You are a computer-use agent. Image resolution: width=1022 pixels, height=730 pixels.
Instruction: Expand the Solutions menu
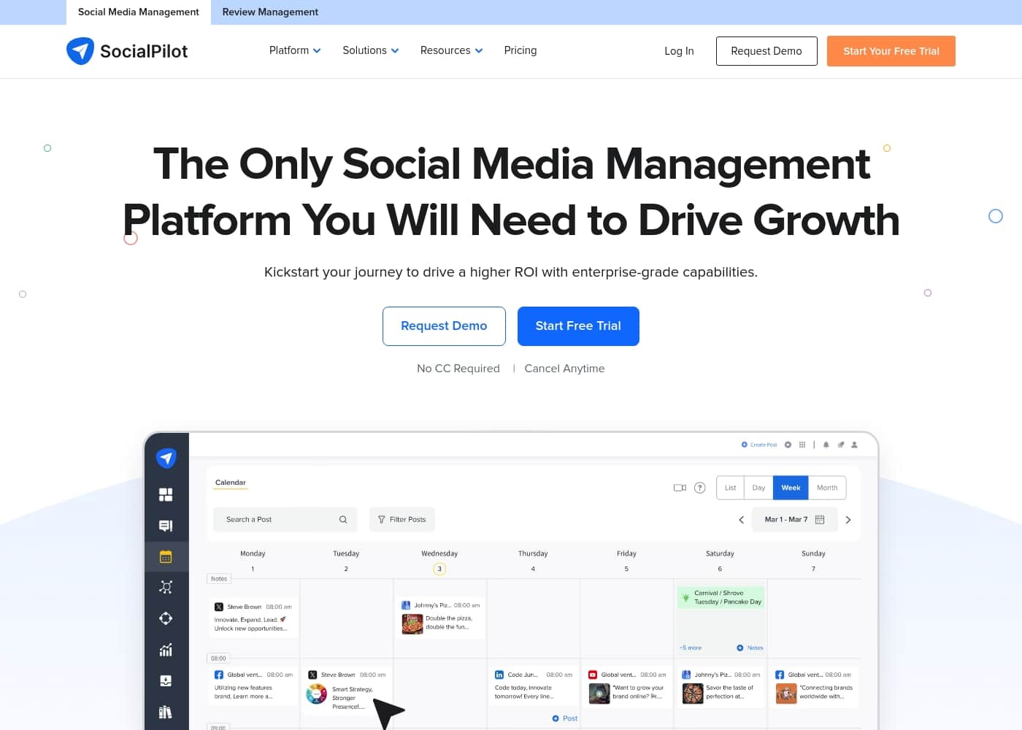(371, 50)
